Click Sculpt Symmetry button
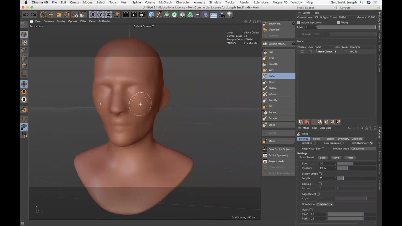402x226 pixels. click(279, 155)
